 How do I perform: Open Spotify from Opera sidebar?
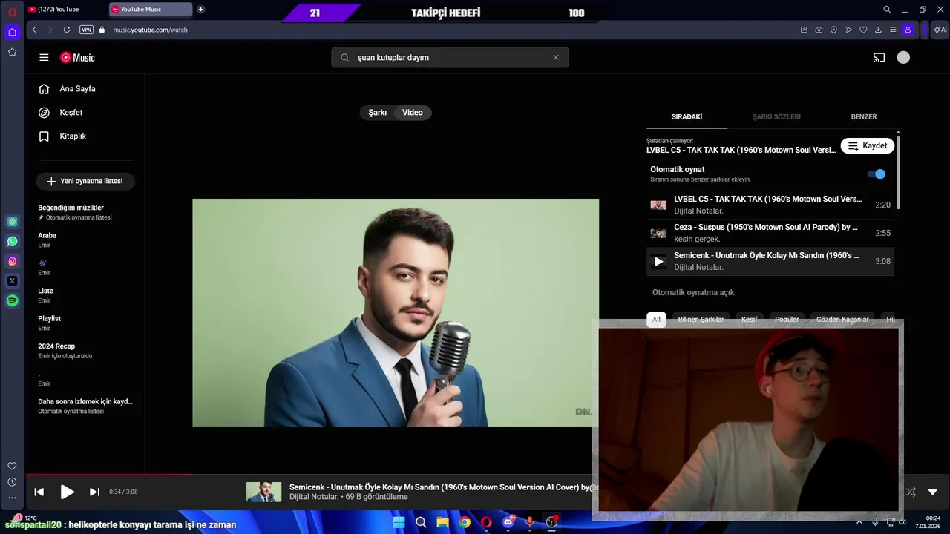(12, 300)
